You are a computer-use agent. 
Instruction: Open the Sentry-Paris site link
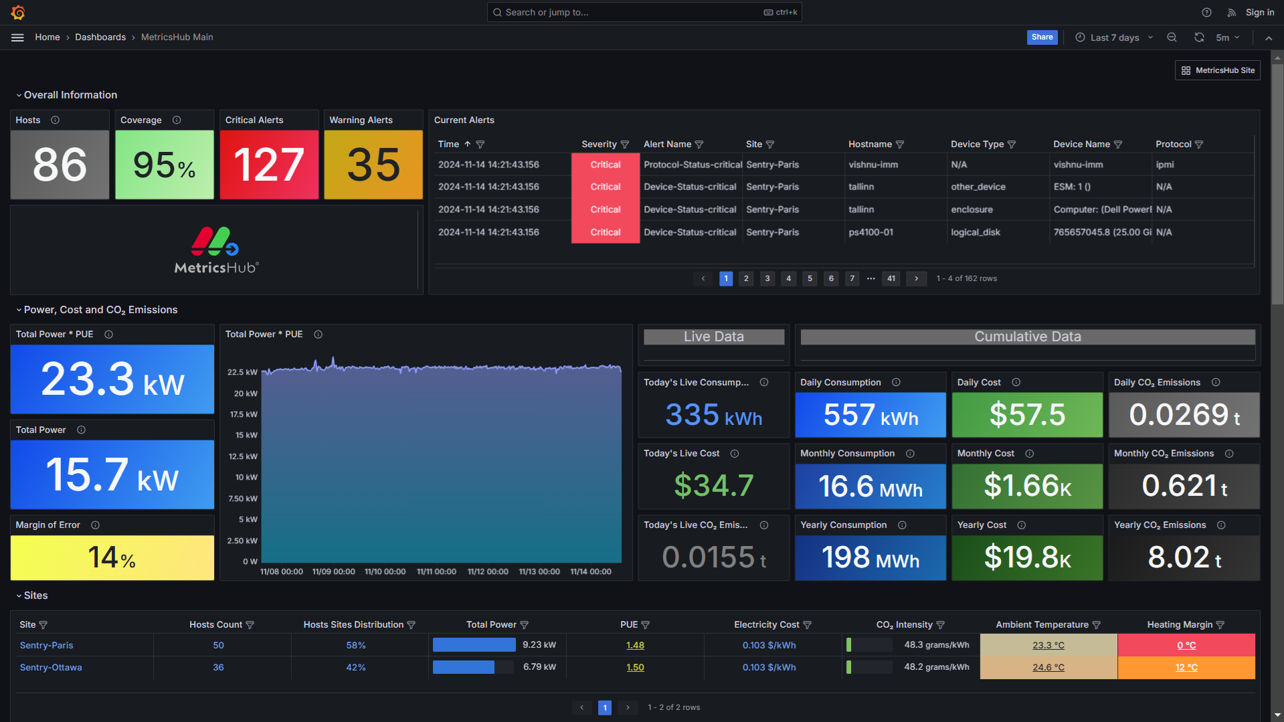(x=46, y=646)
